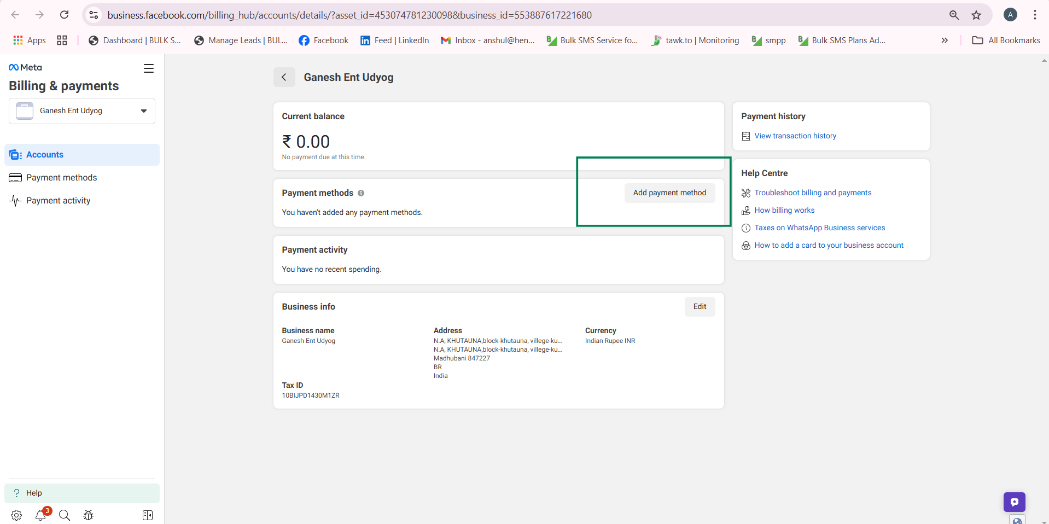This screenshot has height=524, width=1049.
Task: Go back using the arrow beside Ganesh Ent Udyog
Action: coord(284,77)
